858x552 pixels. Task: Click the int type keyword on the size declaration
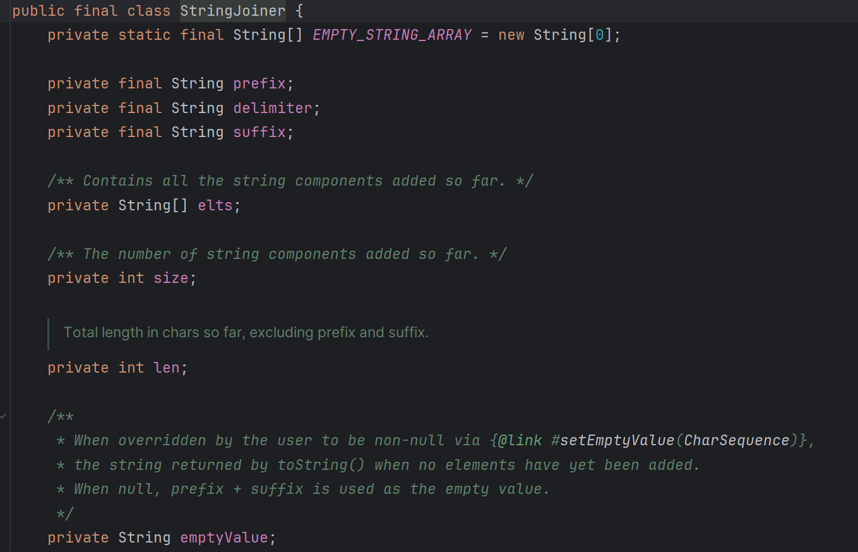[131, 277]
